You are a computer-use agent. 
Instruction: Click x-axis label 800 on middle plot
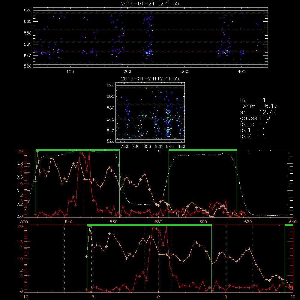coord(147,147)
